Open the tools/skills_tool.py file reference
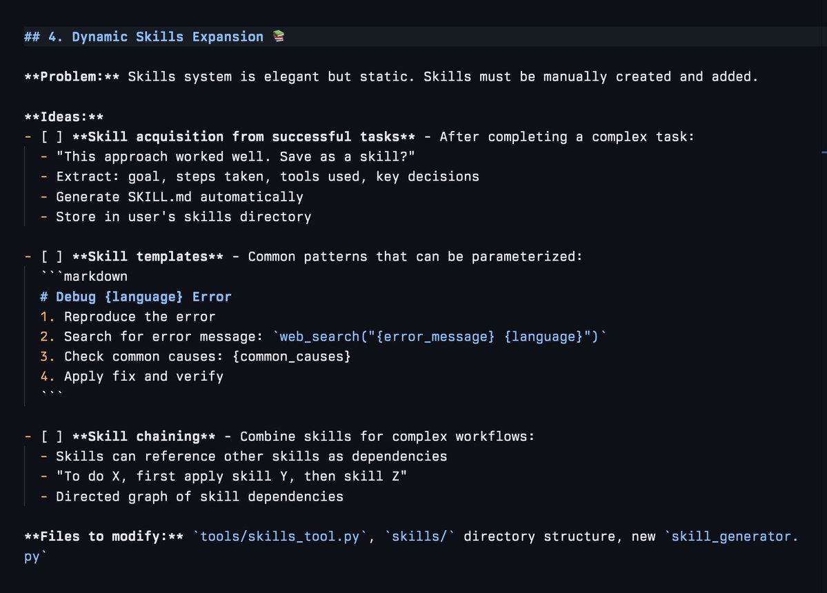Viewport: 827px width, 593px height. 279,536
